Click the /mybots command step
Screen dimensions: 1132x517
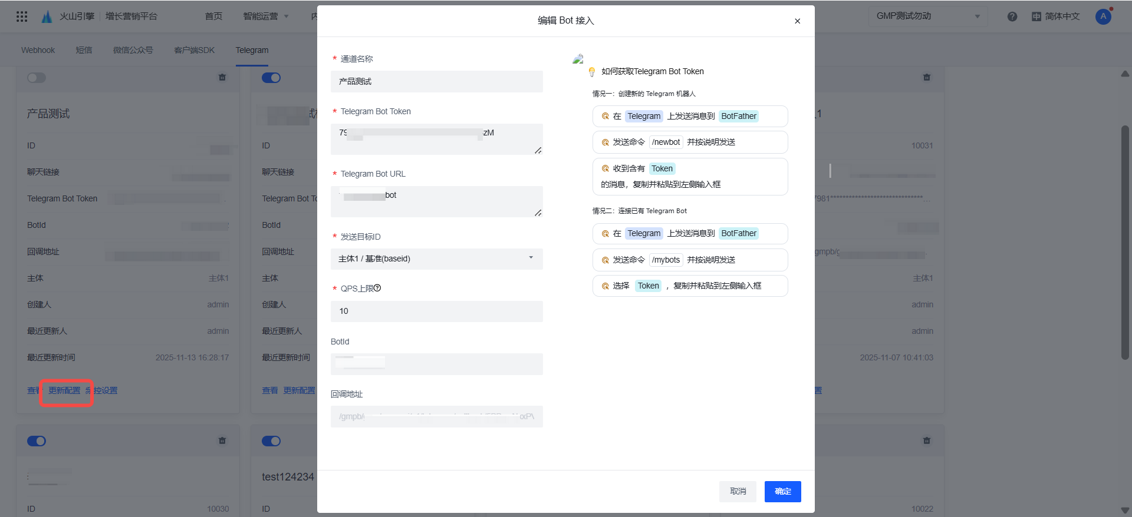(690, 260)
